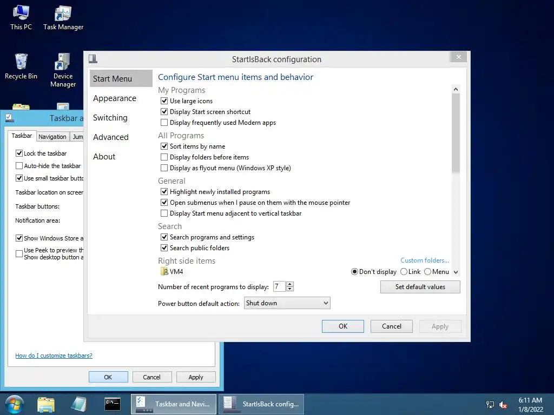Open Device Manager desktop shortcut
This screenshot has width=554, height=415.
coord(63,70)
